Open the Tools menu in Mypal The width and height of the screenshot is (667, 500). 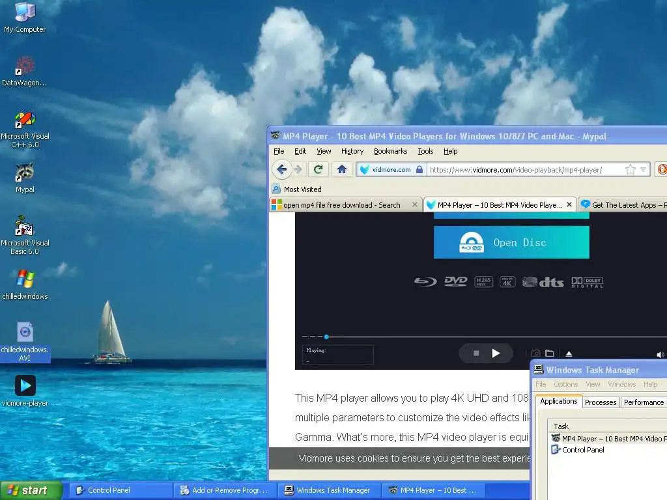tap(425, 151)
